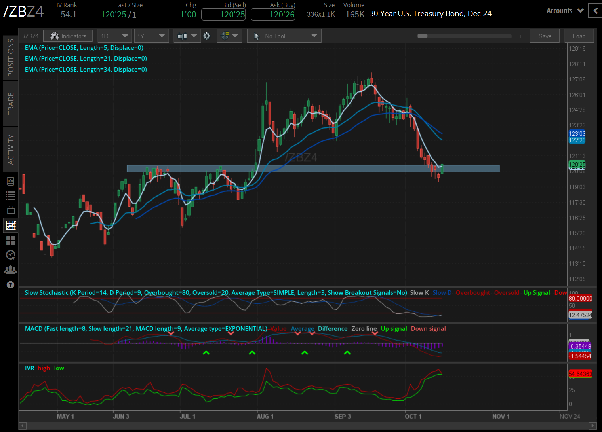The width and height of the screenshot is (602, 432).
Task: Expand the 1D timeframe dropdown
Action: (x=114, y=36)
